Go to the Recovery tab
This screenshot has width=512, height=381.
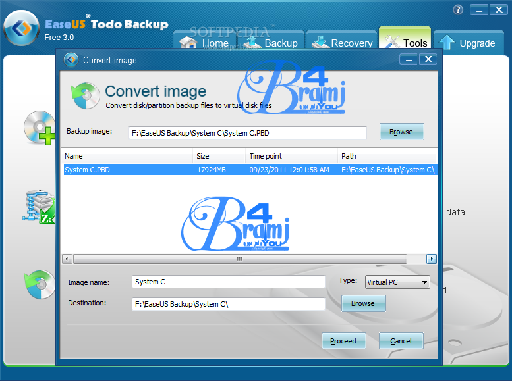pos(342,43)
